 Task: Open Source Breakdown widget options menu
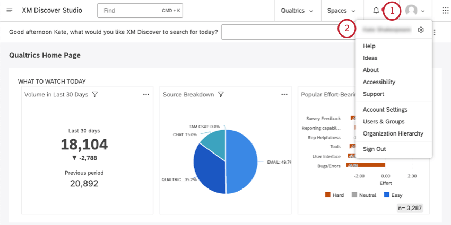(x=285, y=94)
